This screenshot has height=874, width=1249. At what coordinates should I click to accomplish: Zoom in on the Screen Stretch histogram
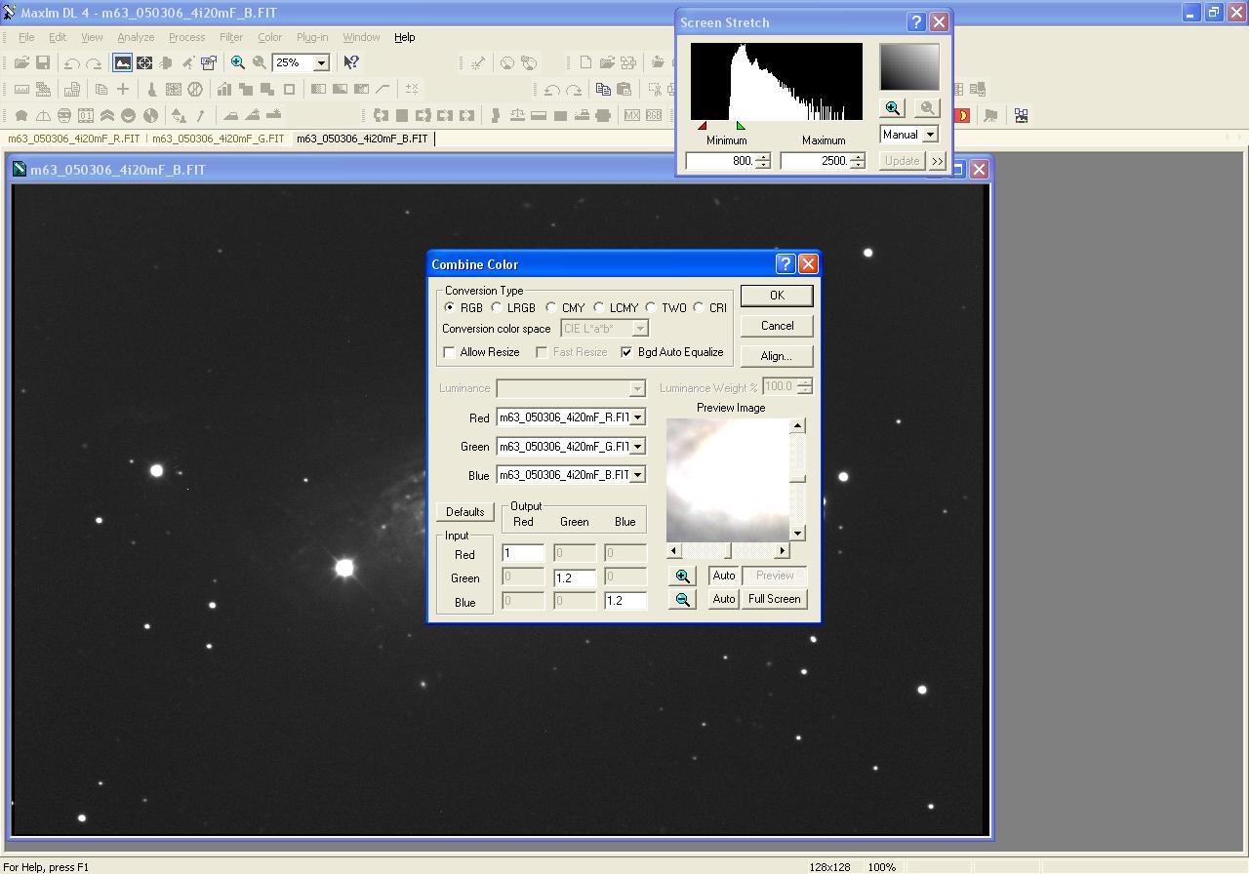click(892, 108)
